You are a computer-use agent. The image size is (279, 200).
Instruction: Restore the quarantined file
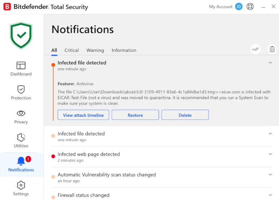pyautogui.click(x=135, y=115)
